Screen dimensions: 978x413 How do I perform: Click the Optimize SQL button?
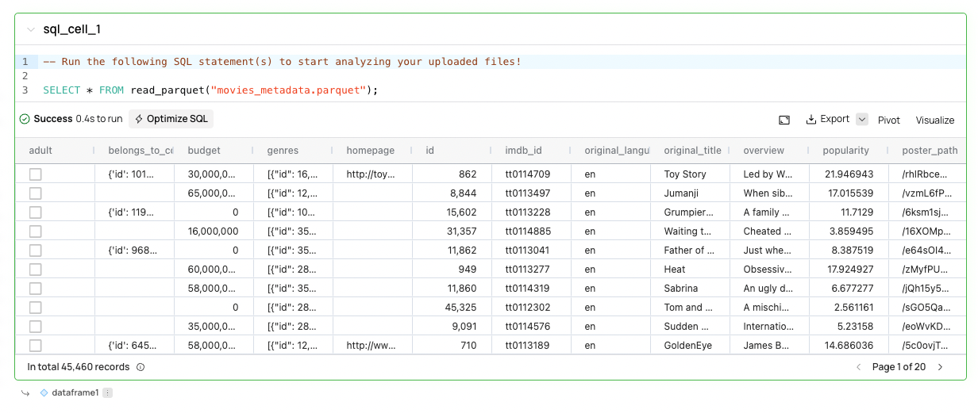coord(171,119)
